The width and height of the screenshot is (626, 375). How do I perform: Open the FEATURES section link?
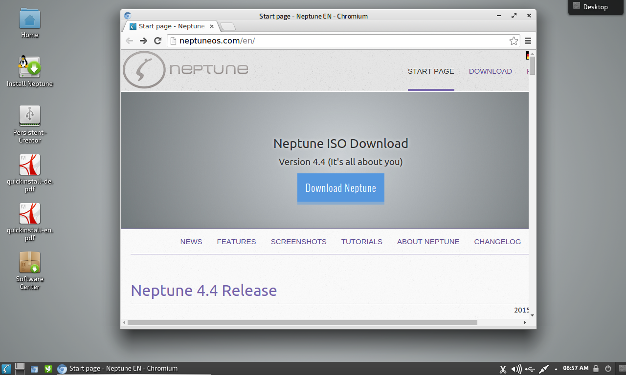[x=236, y=242]
